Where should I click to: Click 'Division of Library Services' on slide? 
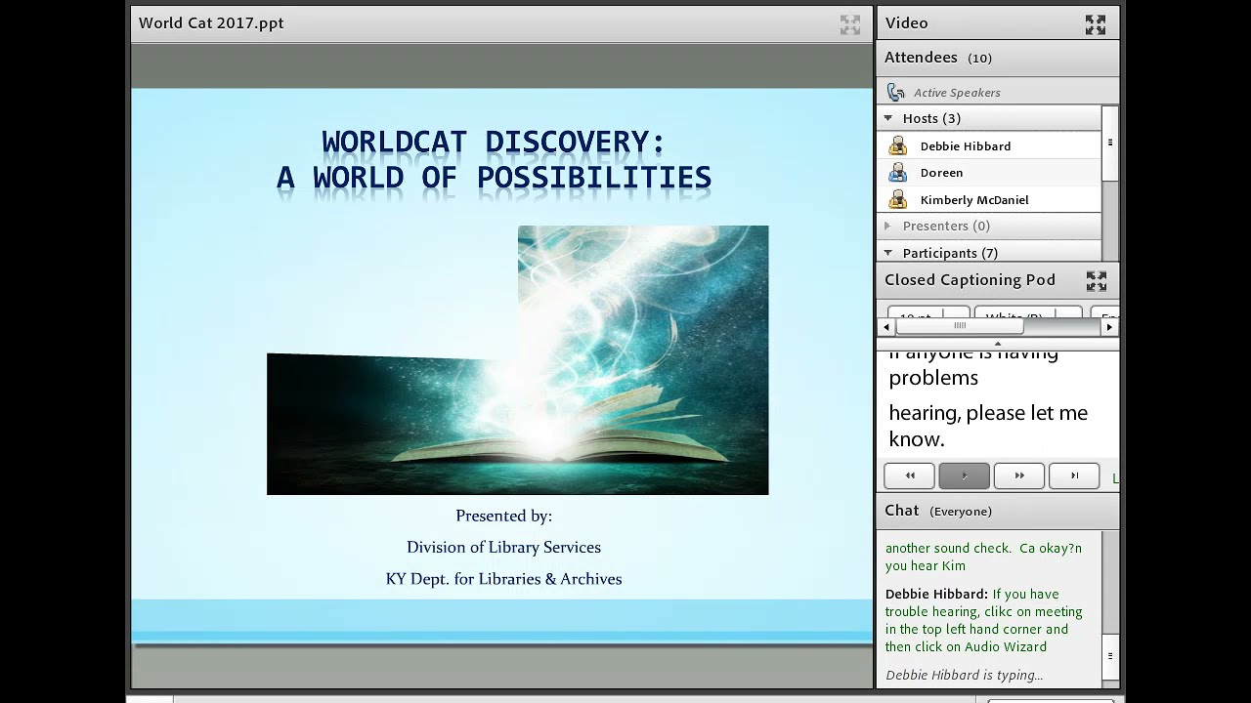(503, 547)
